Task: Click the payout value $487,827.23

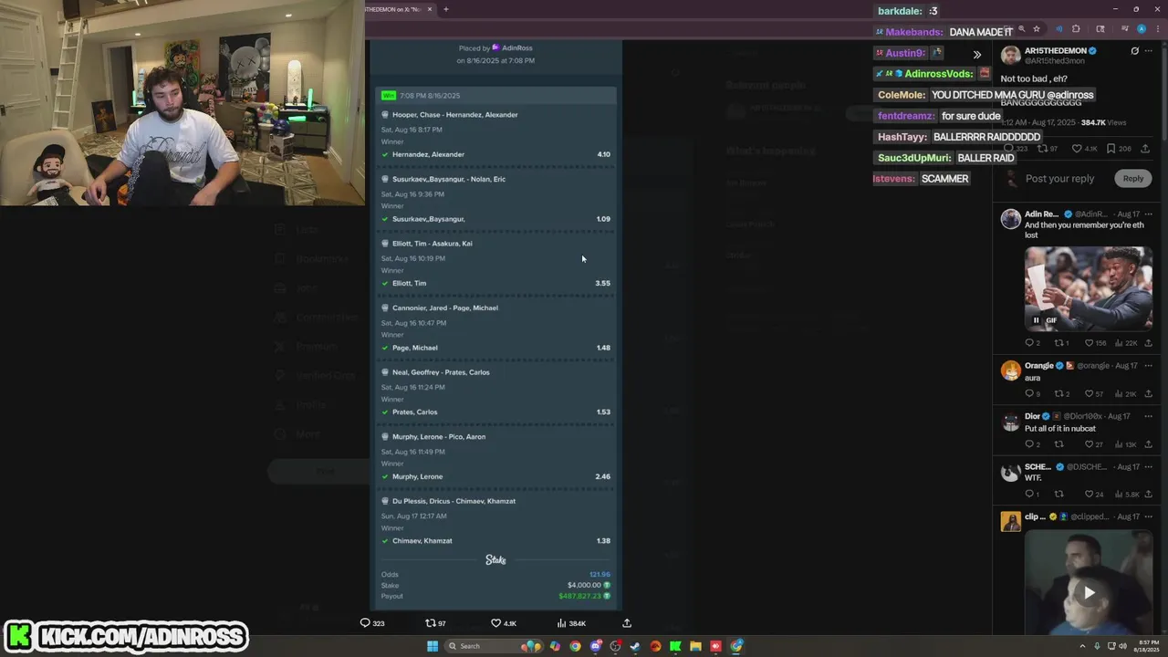Action: point(579,596)
